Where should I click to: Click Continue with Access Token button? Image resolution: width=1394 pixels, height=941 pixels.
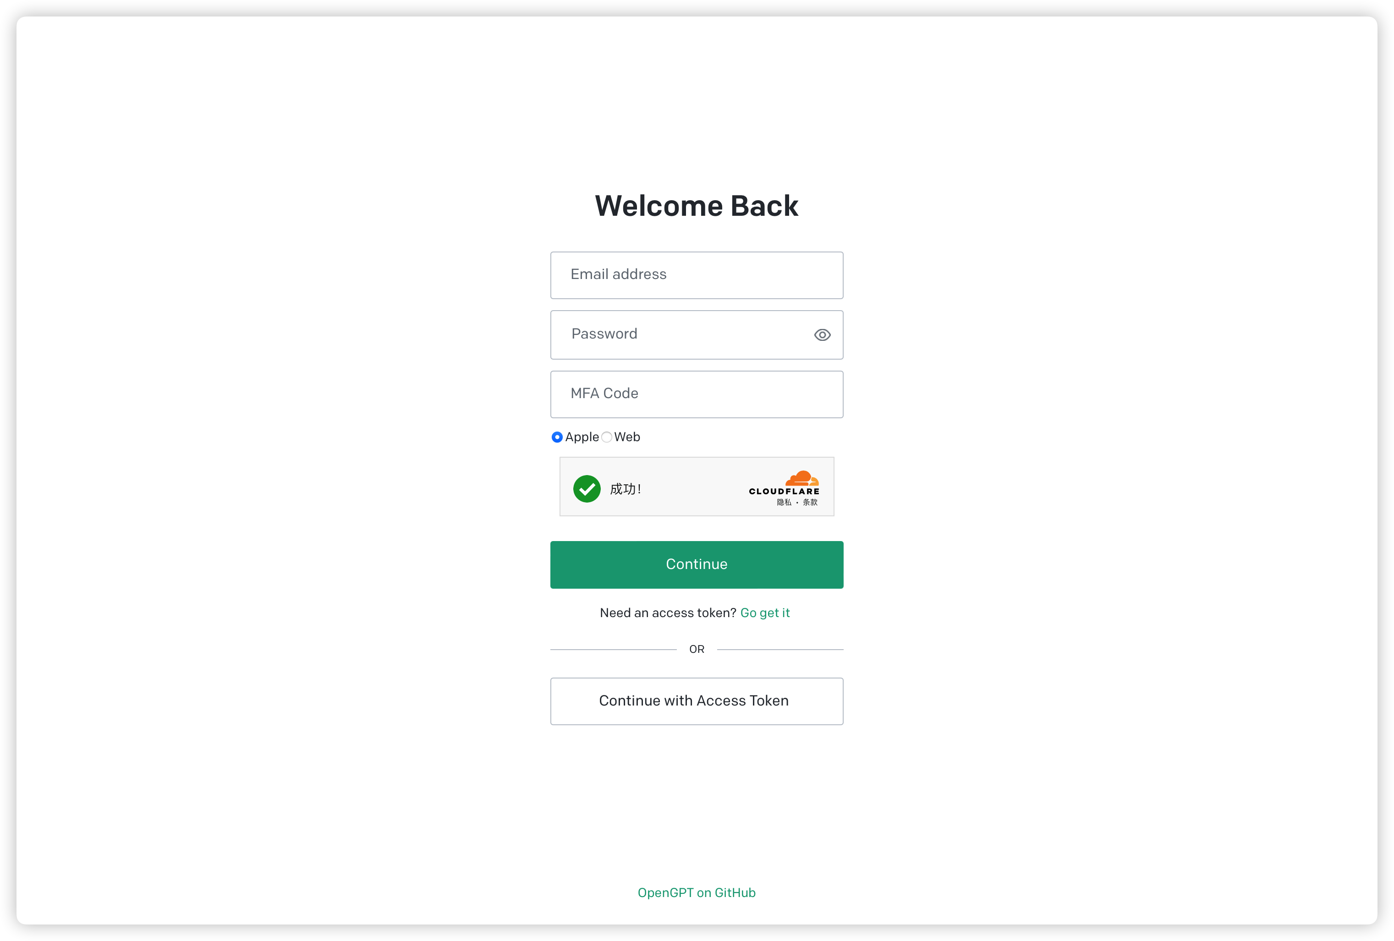(697, 701)
